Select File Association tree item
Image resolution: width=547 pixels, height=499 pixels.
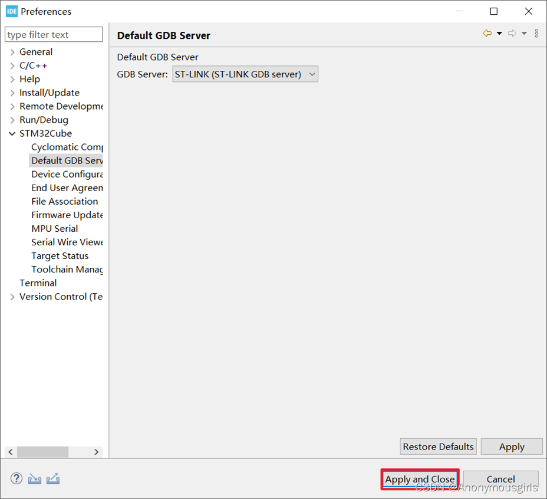64,202
